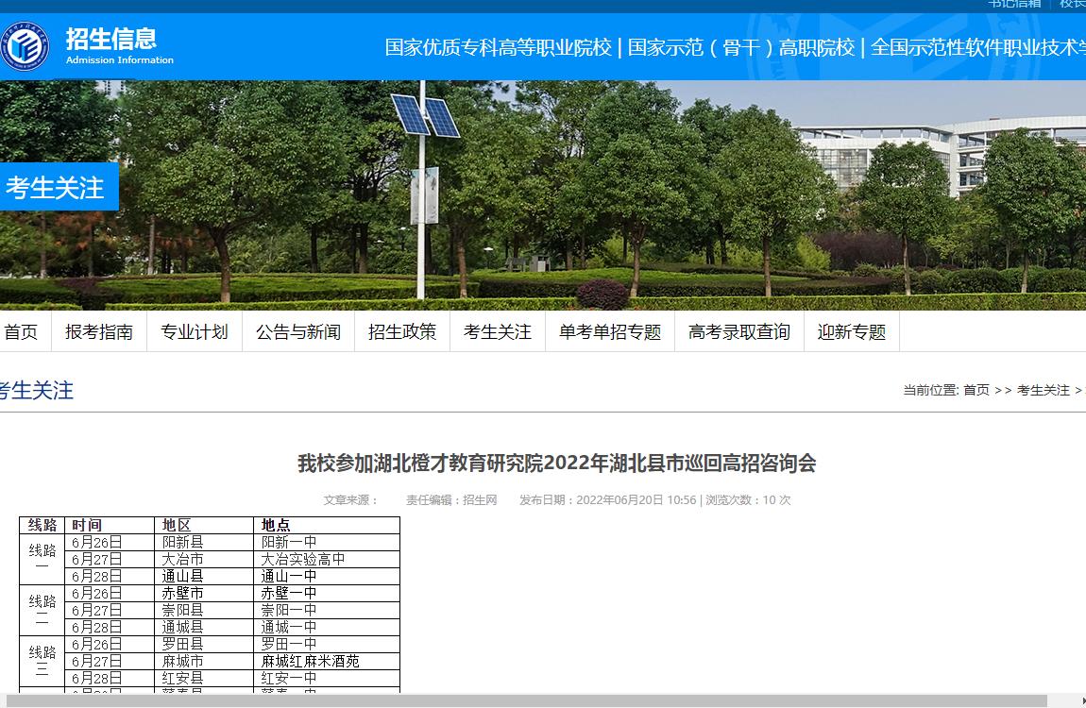Click 通山一中 location cell

click(x=327, y=577)
